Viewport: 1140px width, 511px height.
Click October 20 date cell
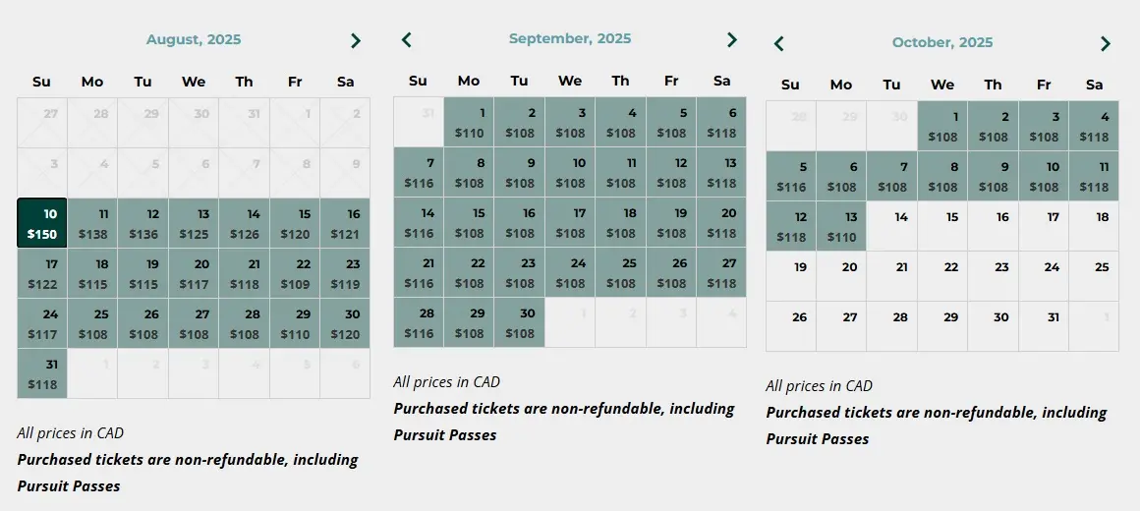point(841,276)
